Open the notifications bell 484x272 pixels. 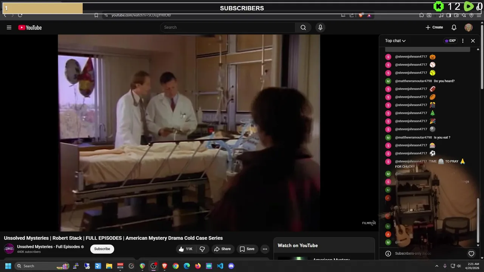(x=454, y=27)
